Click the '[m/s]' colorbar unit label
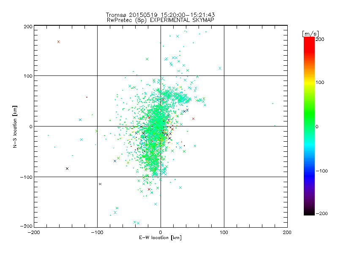338x253 pixels. click(311, 34)
